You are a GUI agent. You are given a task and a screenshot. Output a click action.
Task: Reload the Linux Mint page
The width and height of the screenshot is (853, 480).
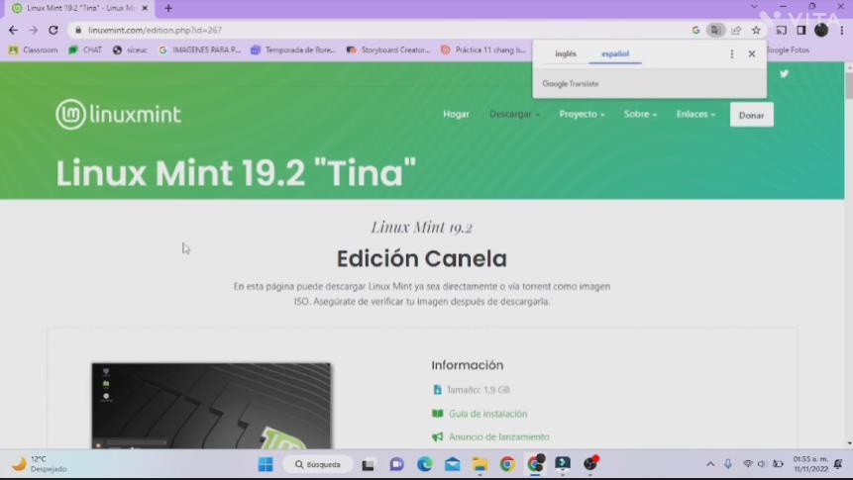click(53, 31)
